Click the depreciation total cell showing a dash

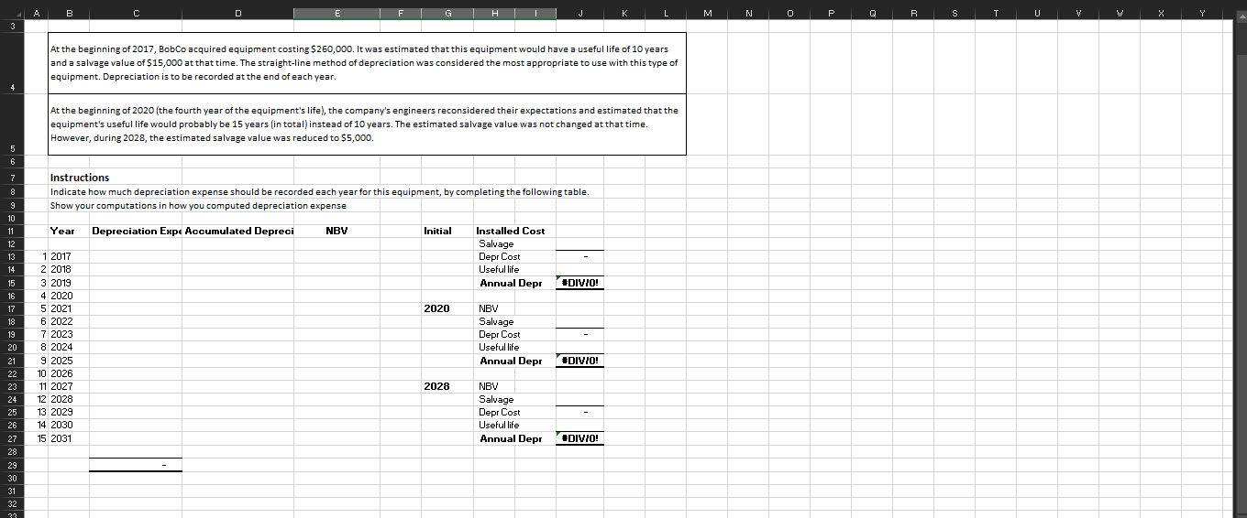pyautogui.click(x=136, y=465)
